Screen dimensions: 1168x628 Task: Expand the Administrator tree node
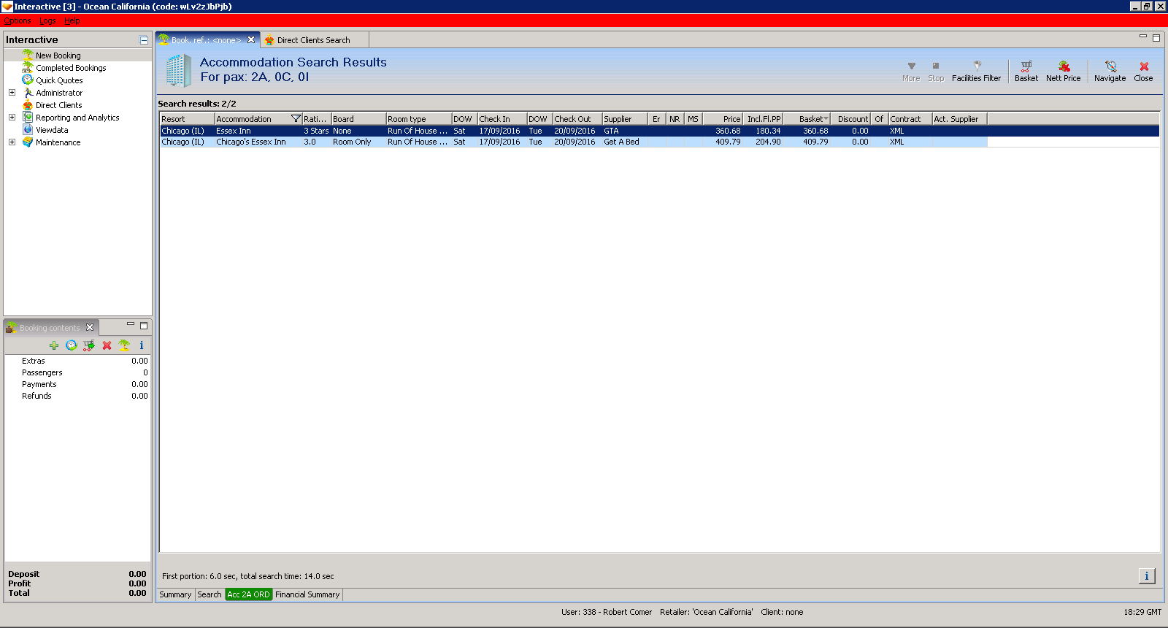(12, 93)
